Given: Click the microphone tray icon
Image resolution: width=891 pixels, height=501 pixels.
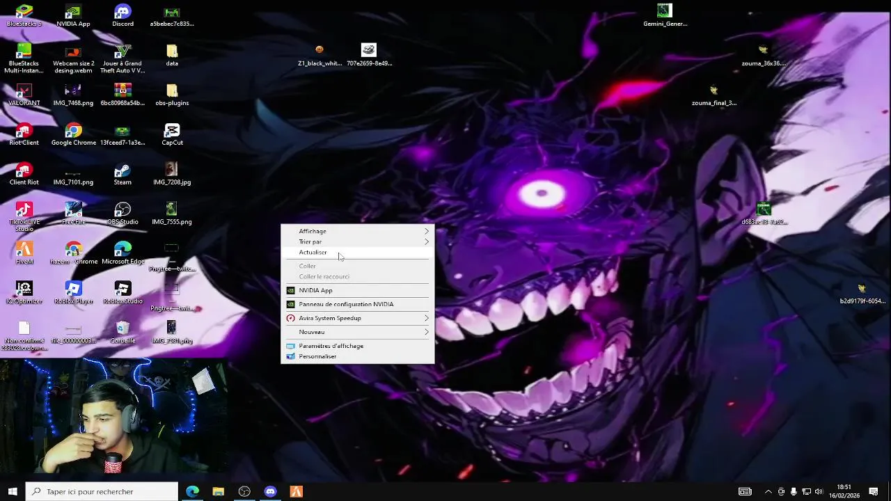Looking at the screenshot, I should click(x=794, y=491).
